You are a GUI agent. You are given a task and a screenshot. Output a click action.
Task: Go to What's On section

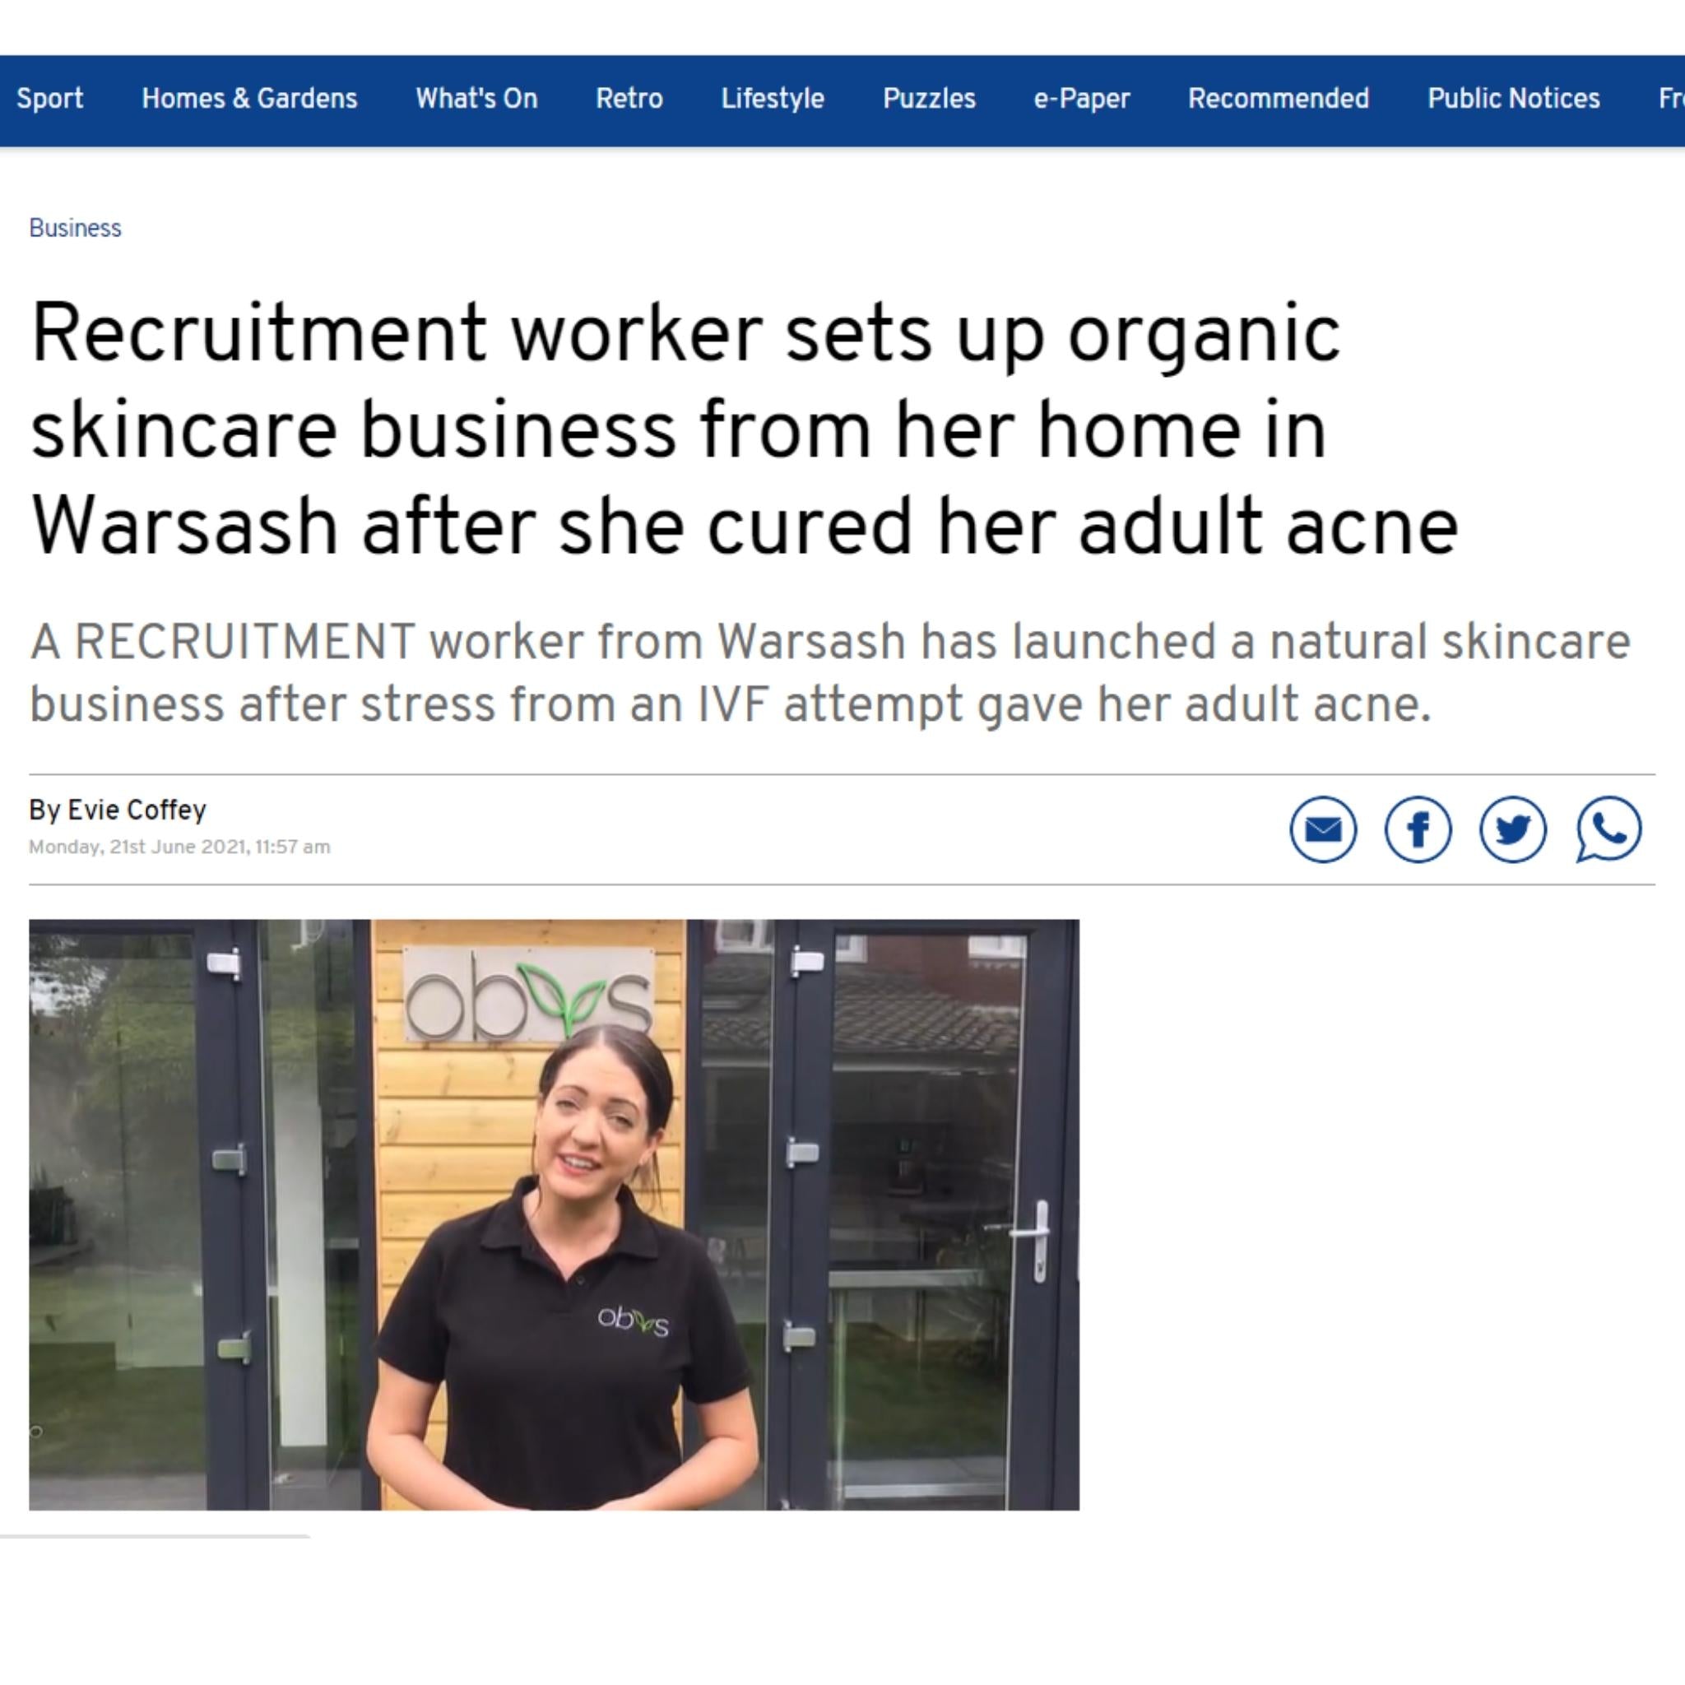[476, 99]
